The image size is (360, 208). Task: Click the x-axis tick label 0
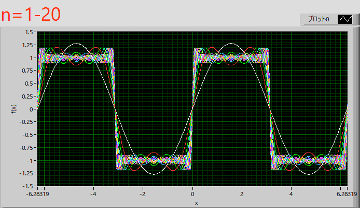pos(192,194)
